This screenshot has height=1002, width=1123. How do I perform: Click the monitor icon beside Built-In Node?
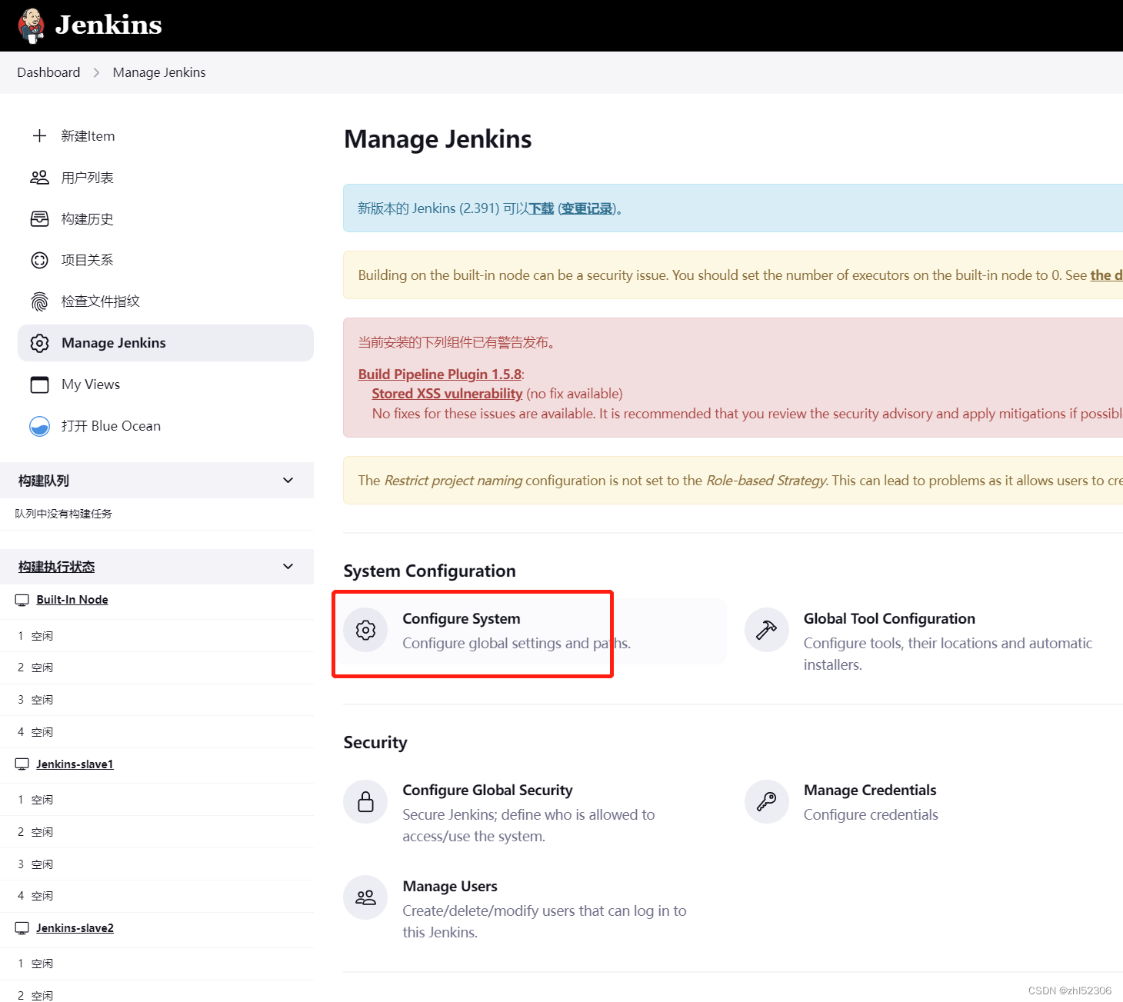point(22,600)
